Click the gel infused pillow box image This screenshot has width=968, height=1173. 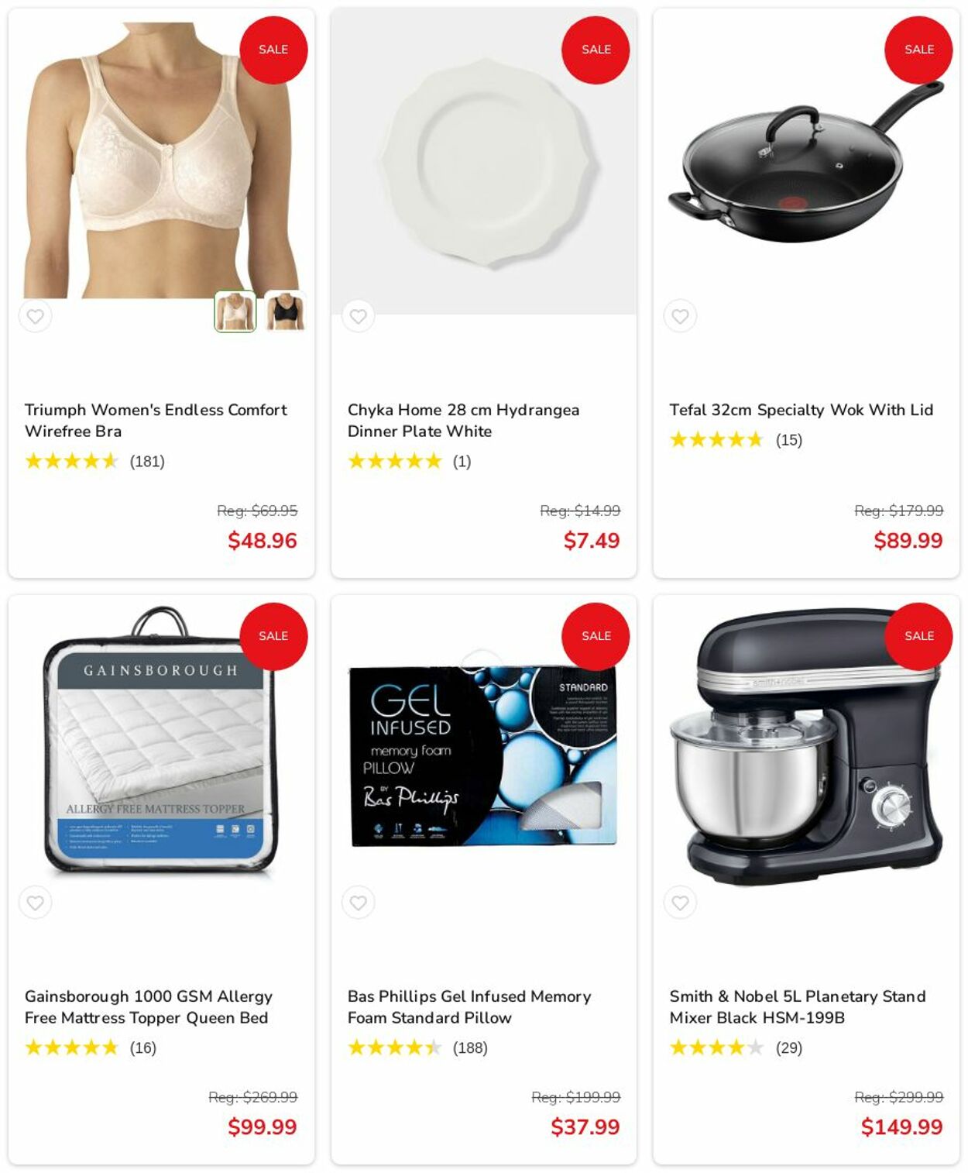click(x=483, y=755)
